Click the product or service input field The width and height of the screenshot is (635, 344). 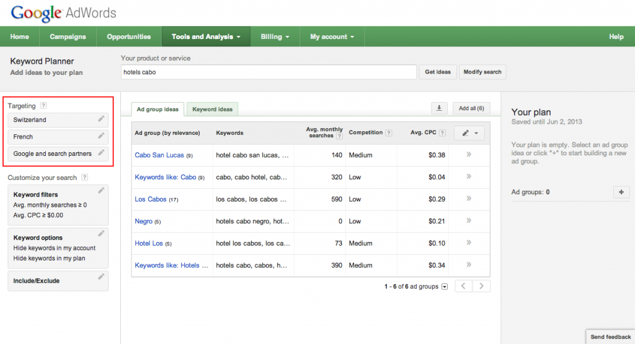pos(269,72)
